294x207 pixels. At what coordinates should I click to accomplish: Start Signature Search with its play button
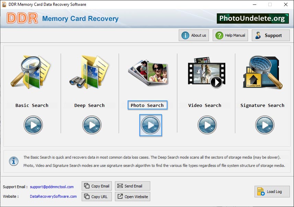click(x=264, y=125)
